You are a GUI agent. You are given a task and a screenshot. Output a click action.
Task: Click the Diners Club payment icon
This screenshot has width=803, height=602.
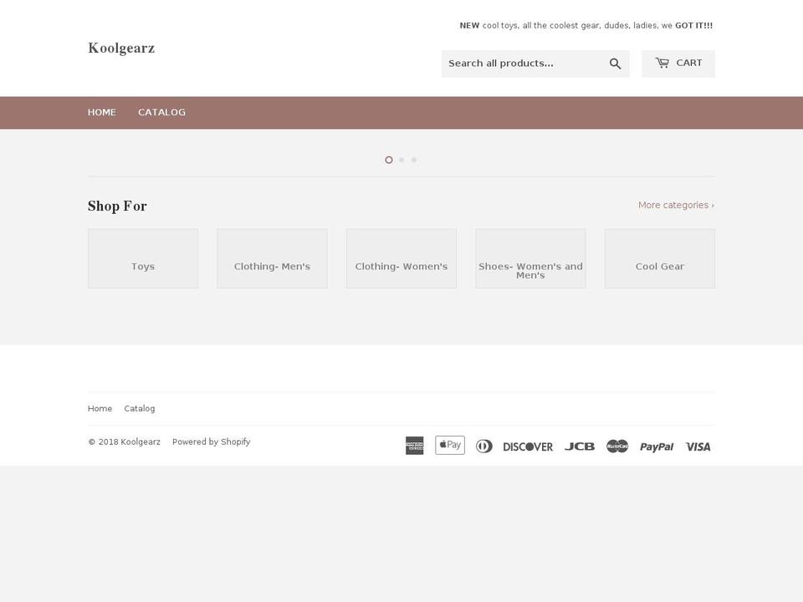point(484,446)
